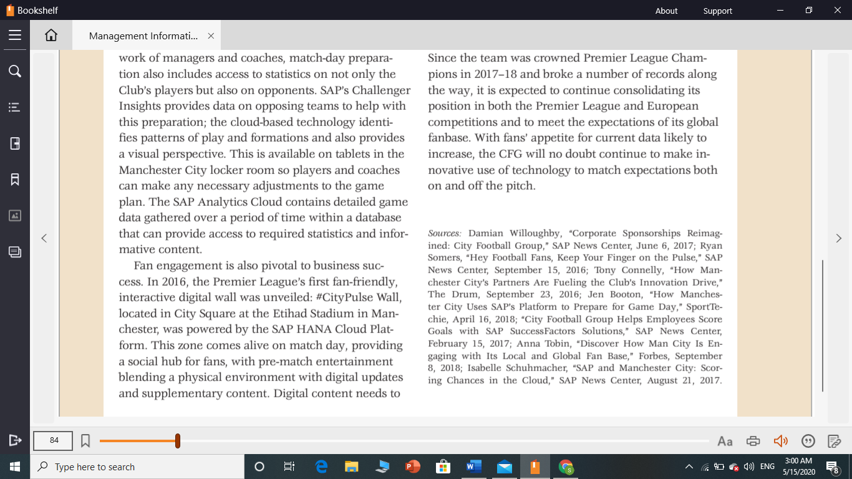Open the Support menu item

click(x=717, y=11)
